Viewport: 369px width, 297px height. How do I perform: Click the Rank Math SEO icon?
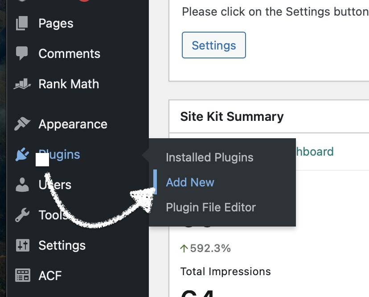tap(22, 84)
